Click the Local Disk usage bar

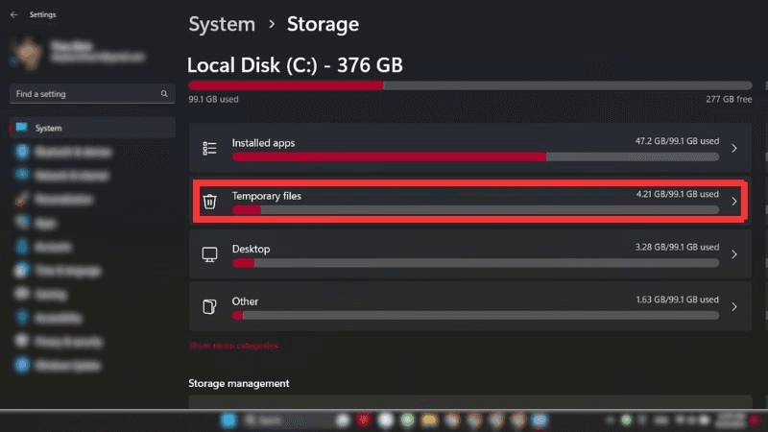(470, 85)
